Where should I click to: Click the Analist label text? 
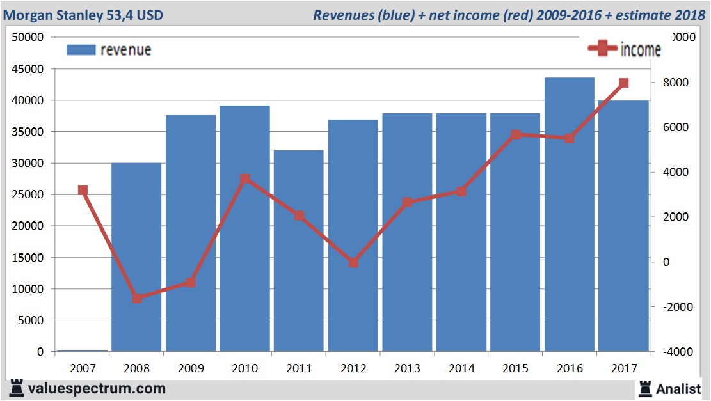point(678,388)
